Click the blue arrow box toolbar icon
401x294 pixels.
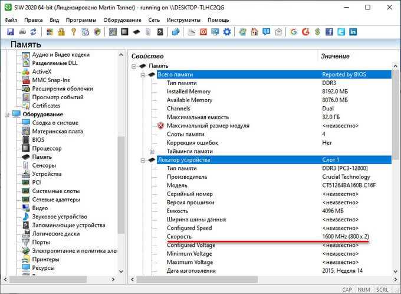[x=176, y=32]
